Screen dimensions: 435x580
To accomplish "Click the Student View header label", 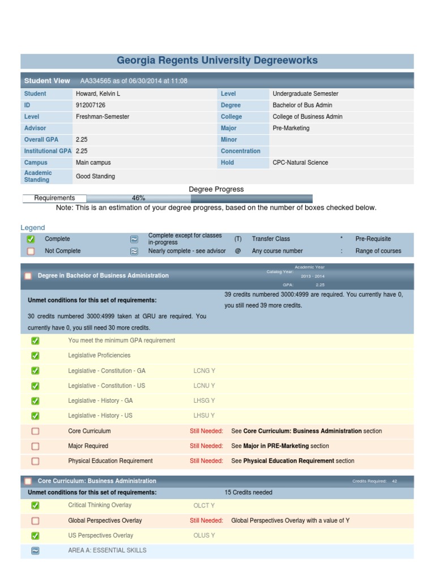I will click(47, 80).
